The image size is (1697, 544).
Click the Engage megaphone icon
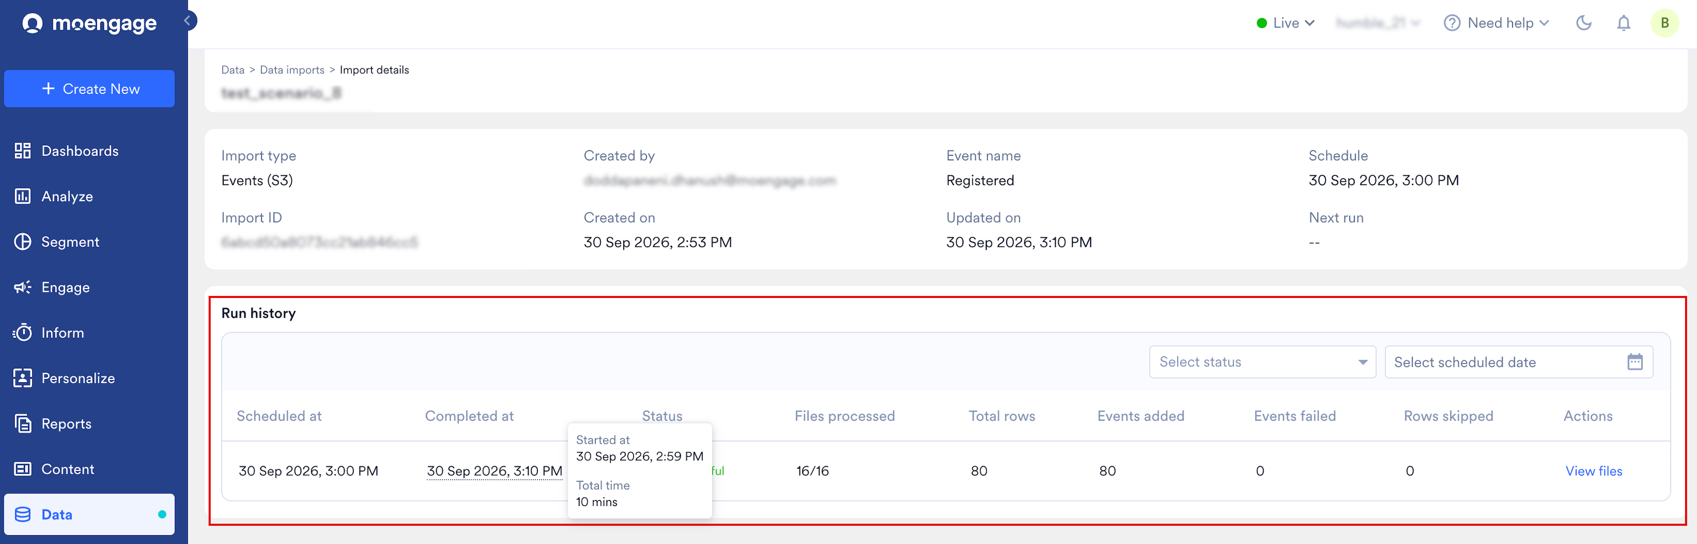(x=23, y=287)
